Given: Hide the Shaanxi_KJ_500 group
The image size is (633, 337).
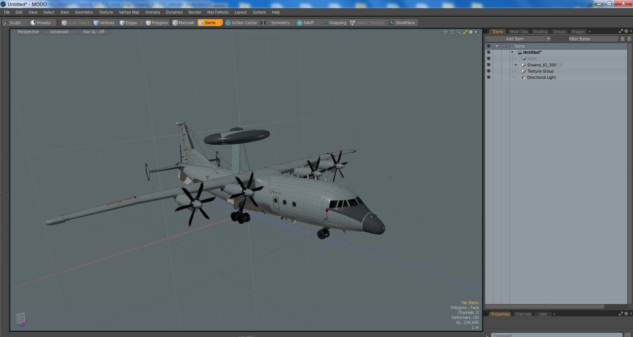Looking at the screenshot, I should click(489, 65).
